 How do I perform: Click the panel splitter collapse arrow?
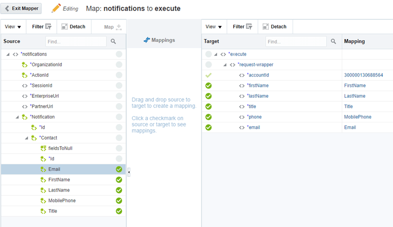click(129, 172)
